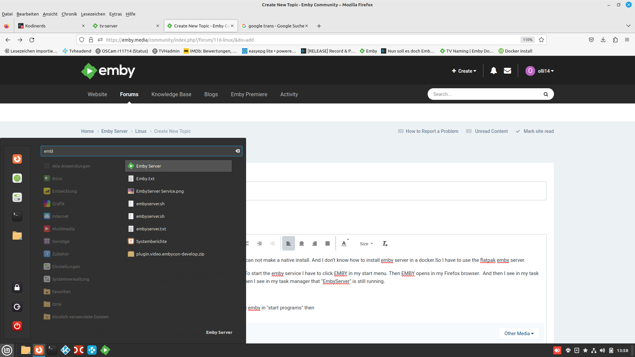Open the Lesezeichen menu
Viewport: 635px width, 357px height.
(93, 14)
